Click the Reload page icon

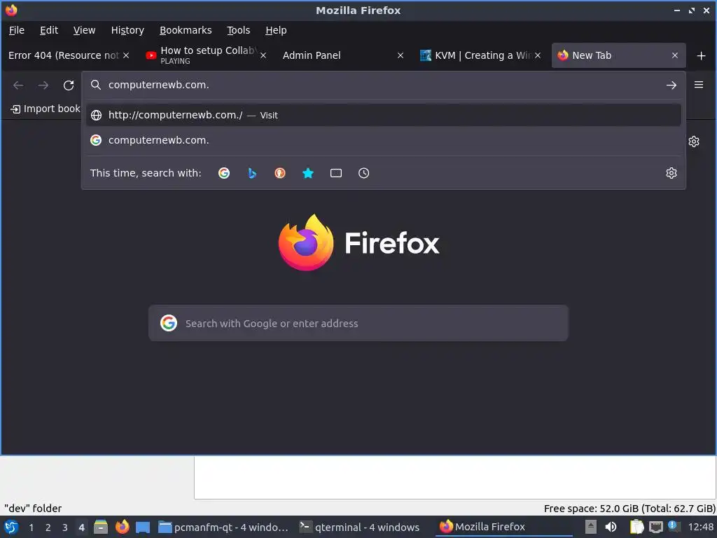[69, 85]
